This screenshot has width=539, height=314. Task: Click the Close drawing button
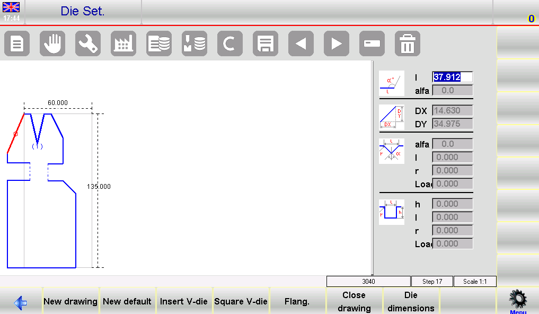click(x=354, y=301)
